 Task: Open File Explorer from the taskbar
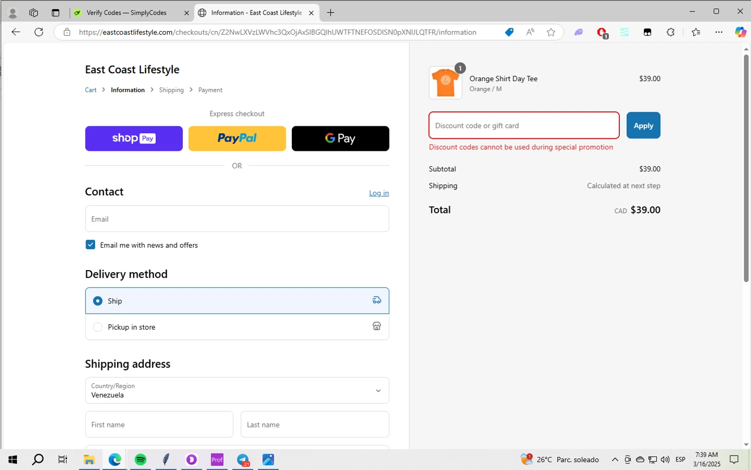pos(89,459)
